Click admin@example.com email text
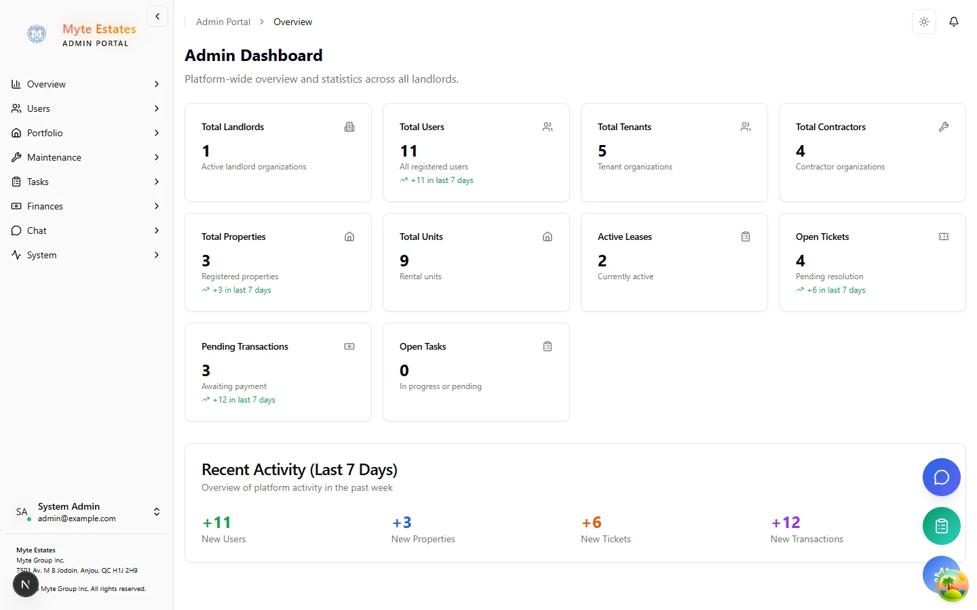This screenshot has width=977, height=610. coord(77,518)
